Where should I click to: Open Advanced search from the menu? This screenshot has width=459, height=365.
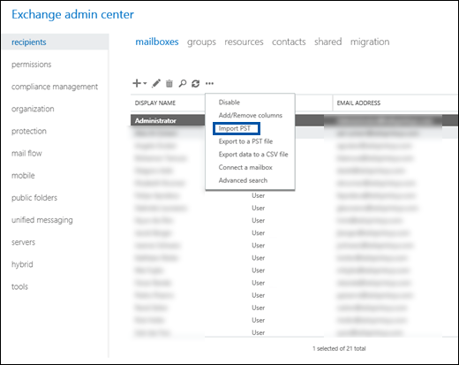(243, 180)
